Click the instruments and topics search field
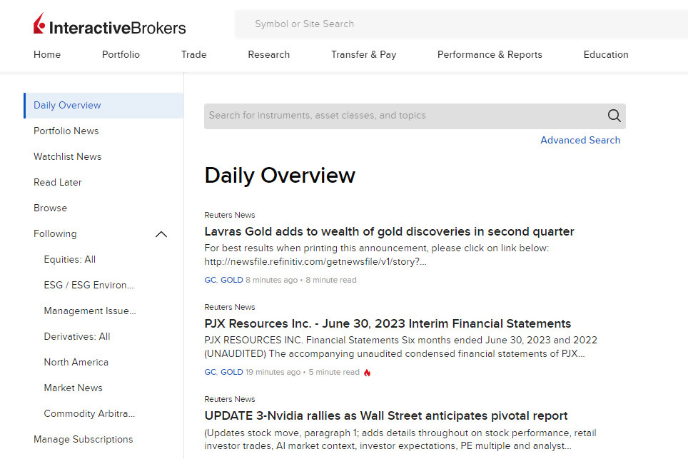 point(400,116)
